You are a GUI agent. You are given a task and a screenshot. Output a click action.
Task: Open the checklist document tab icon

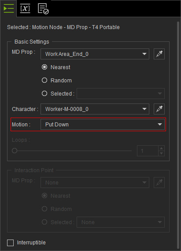click(43, 9)
